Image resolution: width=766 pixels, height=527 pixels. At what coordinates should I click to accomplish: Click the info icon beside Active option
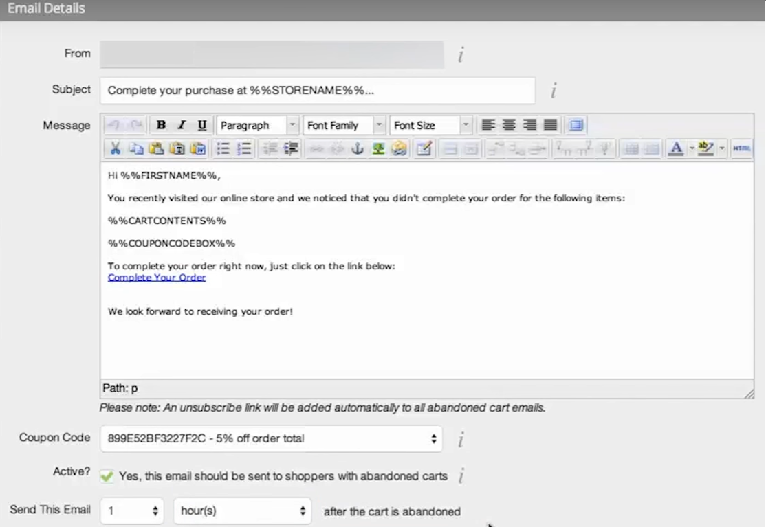coord(461,475)
